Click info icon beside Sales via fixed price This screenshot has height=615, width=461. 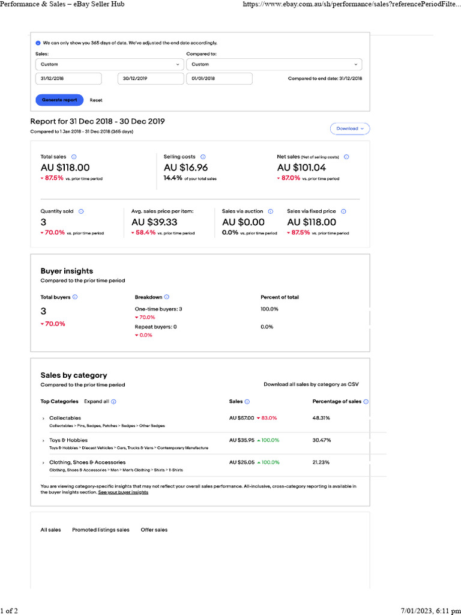pyautogui.click(x=343, y=211)
